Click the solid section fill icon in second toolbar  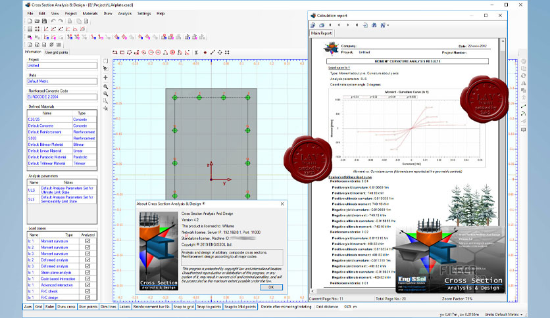click(x=30, y=29)
